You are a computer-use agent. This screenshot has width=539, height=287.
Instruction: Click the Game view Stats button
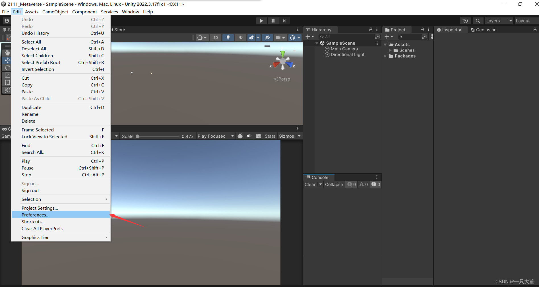270,136
